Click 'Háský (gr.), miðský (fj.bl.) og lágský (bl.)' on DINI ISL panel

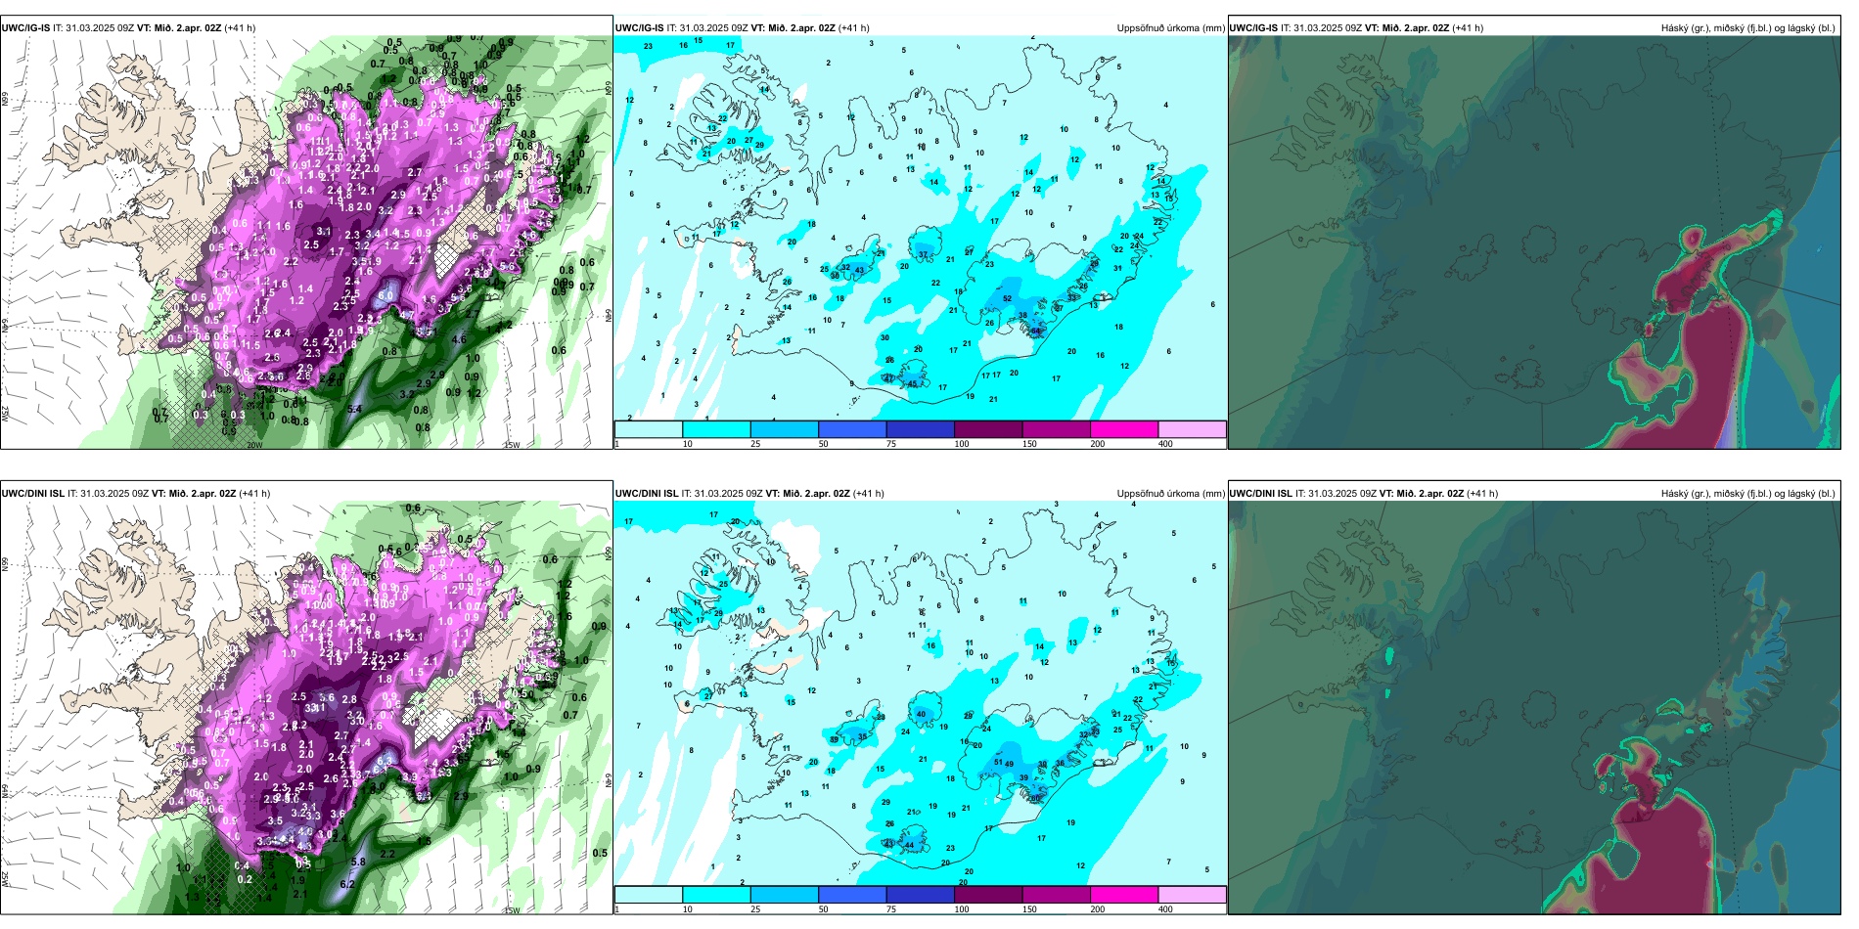tap(1747, 494)
